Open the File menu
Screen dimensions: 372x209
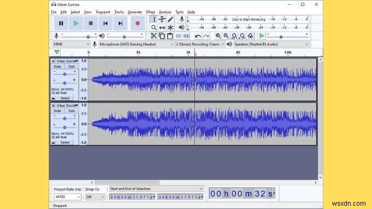click(x=54, y=12)
